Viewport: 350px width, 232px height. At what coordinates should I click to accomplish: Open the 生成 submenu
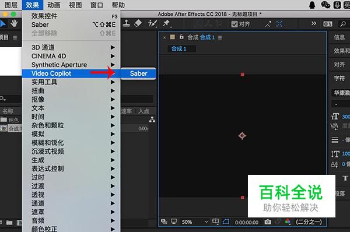(71, 160)
